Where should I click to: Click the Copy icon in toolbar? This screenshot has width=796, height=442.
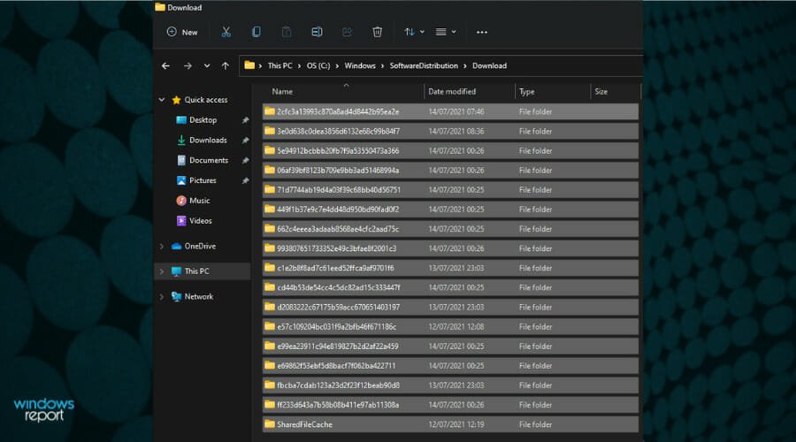[x=256, y=32]
